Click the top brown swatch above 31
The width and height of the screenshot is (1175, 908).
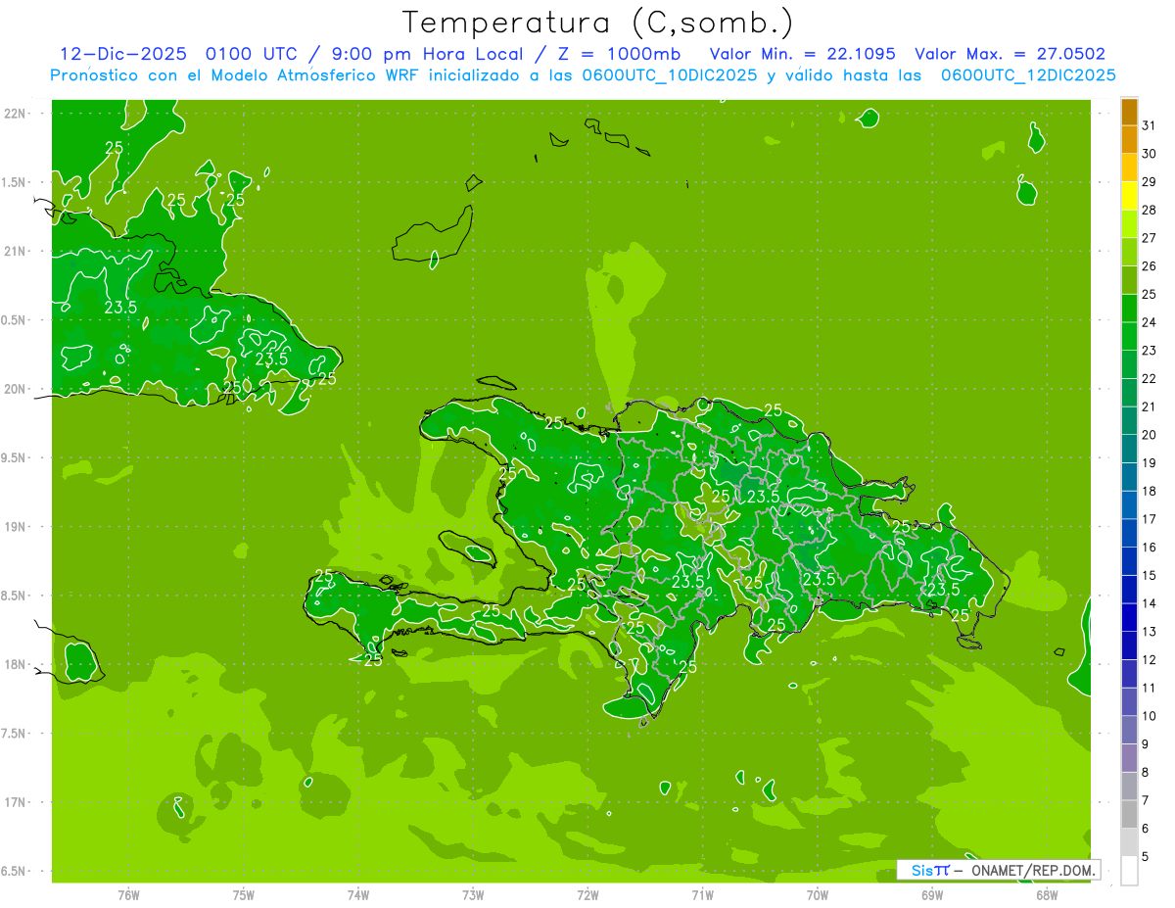(1129, 112)
